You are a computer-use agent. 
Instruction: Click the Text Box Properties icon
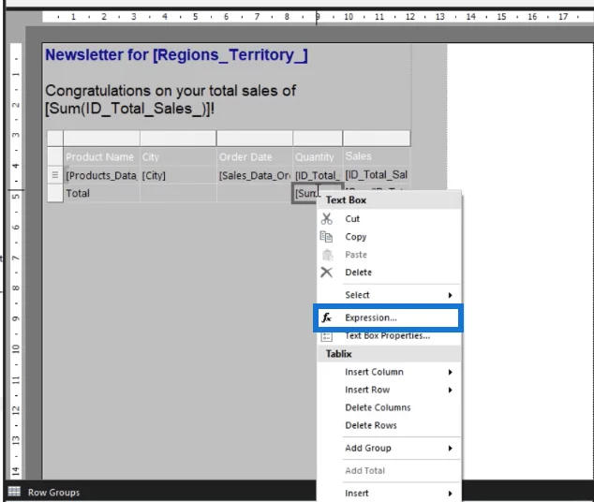pos(327,336)
